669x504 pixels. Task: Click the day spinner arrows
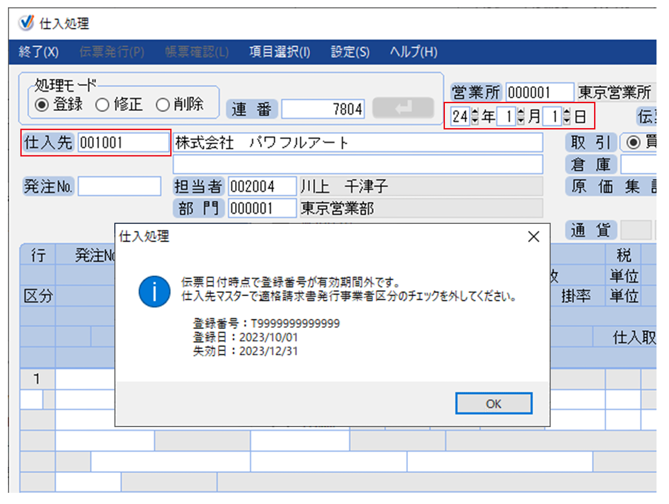tap(567, 116)
